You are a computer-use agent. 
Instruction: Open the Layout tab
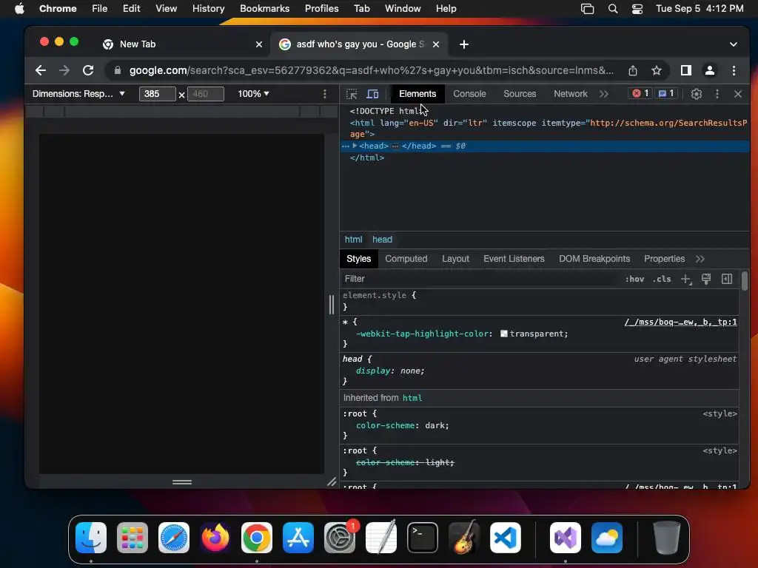tap(455, 259)
